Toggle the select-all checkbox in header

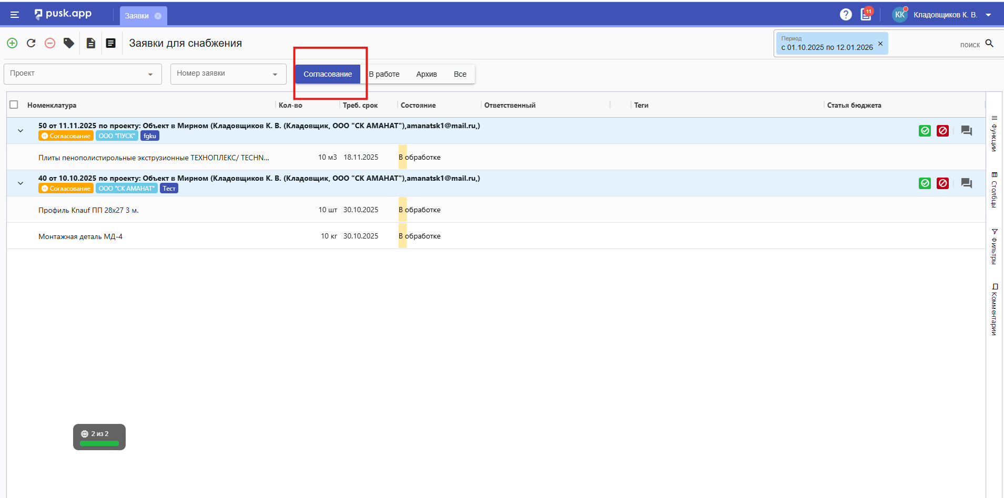pos(14,105)
